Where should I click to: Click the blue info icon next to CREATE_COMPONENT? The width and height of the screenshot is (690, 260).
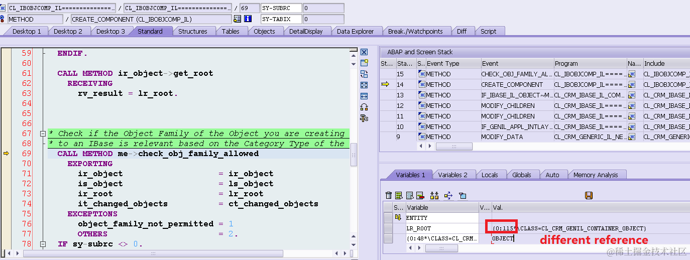coord(247,19)
